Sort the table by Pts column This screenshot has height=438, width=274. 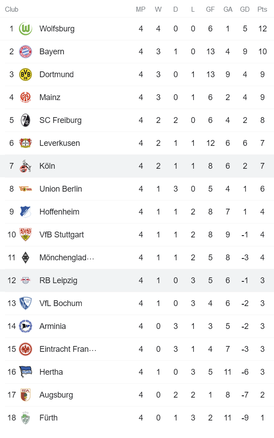(x=262, y=9)
